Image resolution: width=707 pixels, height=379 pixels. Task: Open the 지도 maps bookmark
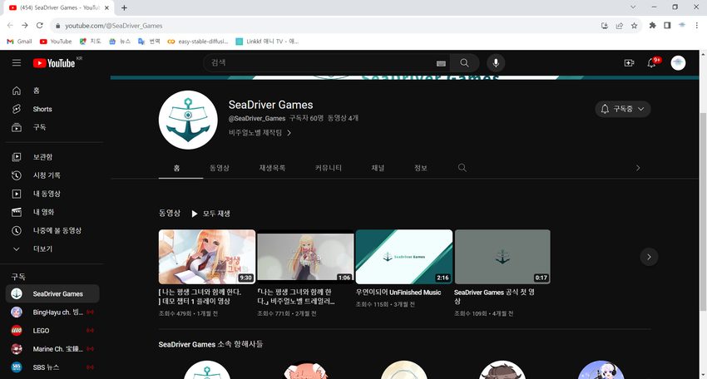[x=90, y=42]
